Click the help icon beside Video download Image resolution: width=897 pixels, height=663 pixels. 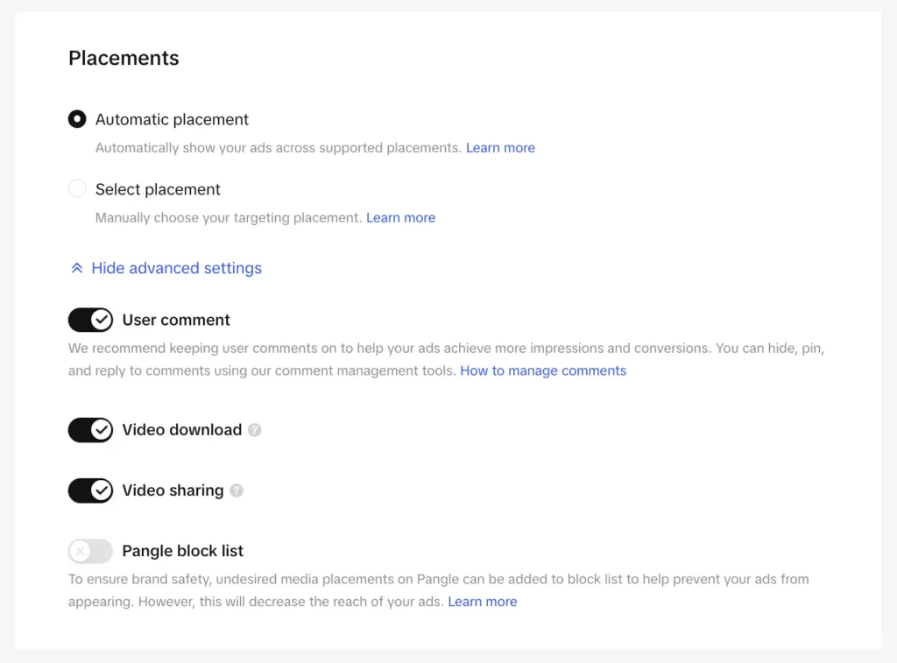tap(254, 430)
